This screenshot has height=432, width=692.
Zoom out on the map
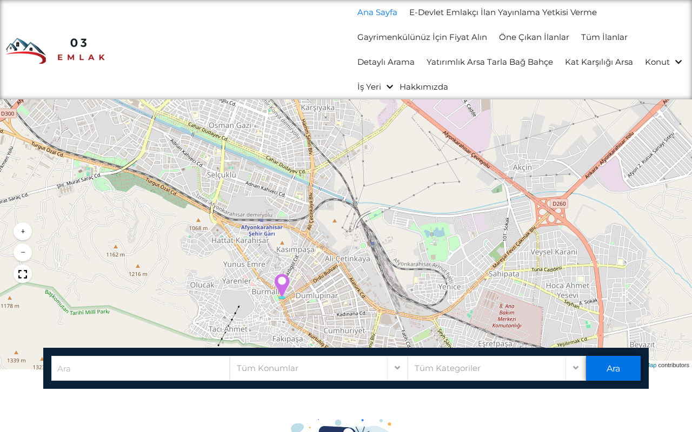point(23,252)
